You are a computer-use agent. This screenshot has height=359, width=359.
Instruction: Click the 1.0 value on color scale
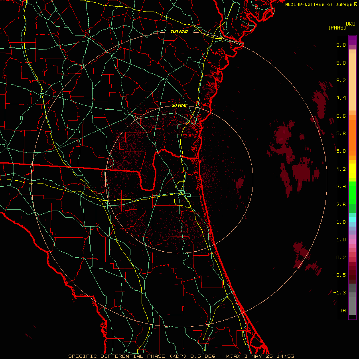[341, 240]
